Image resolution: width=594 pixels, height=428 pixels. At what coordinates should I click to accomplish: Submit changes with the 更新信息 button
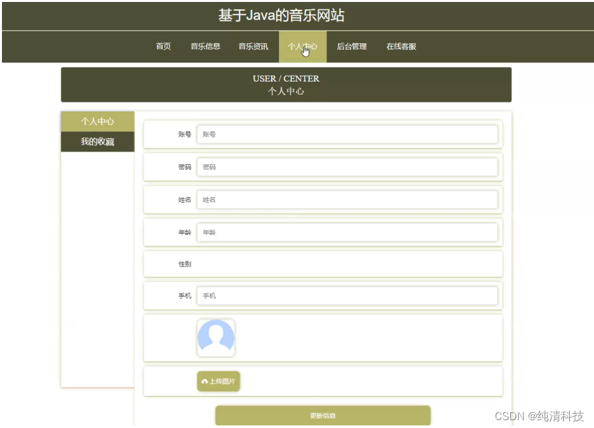click(x=323, y=414)
